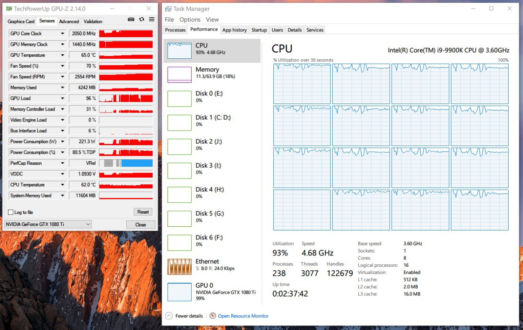Click the GPU Load history graph
523x330 pixels.
[x=126, y=98]
